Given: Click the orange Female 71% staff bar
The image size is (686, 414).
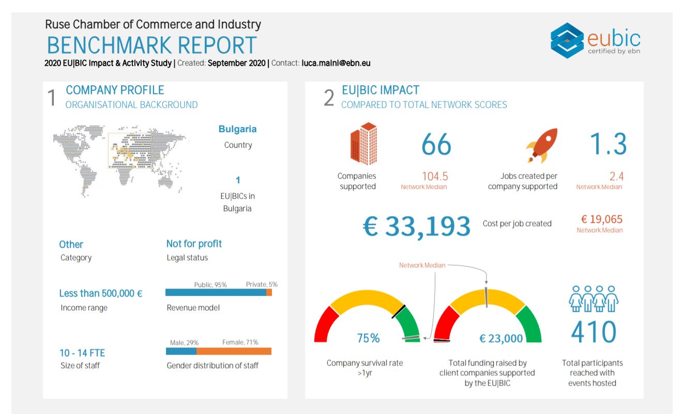Looking at the screenshot, I should [x=234, y=351].
